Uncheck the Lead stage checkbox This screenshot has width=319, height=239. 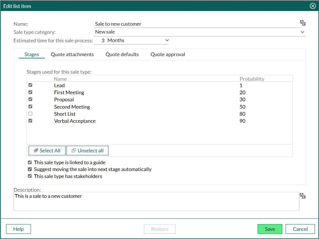pyautogui.click(x=30, y=85)
